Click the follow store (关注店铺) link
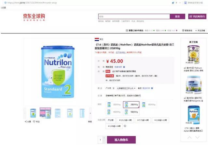This screenshot has width=208, height=147. point(200,30)
